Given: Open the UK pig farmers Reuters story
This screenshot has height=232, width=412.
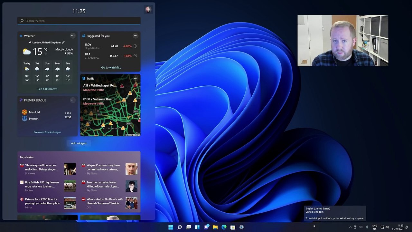Looking at the screenshot, I should (42, 186).
